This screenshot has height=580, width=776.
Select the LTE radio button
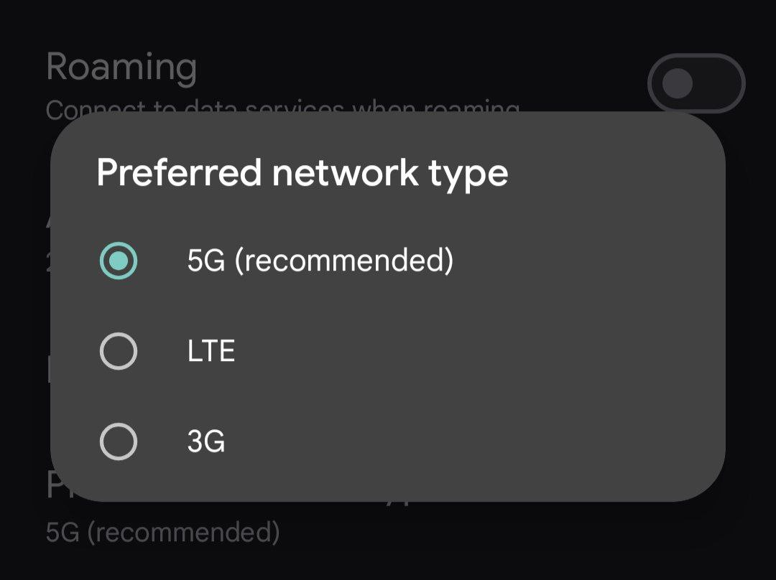pos(118,352)
